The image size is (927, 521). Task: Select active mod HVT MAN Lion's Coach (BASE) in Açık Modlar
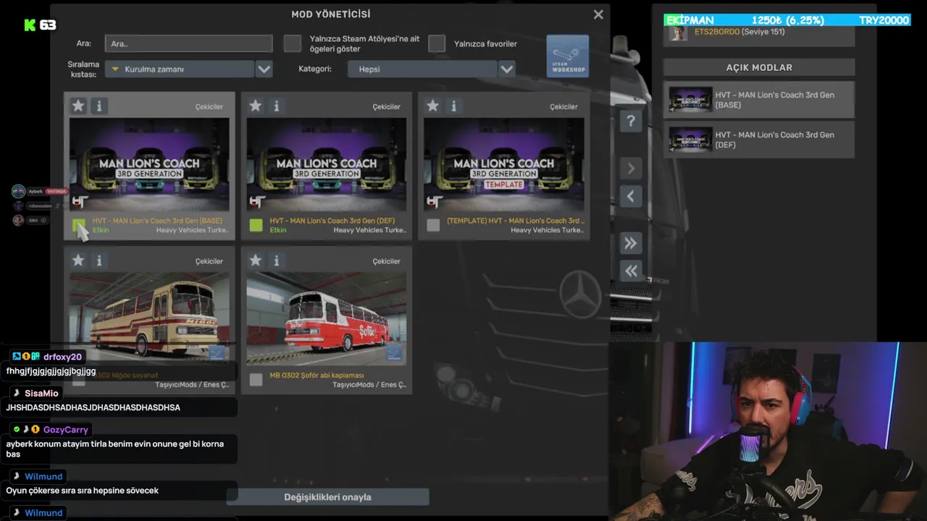tap(759, 100)
